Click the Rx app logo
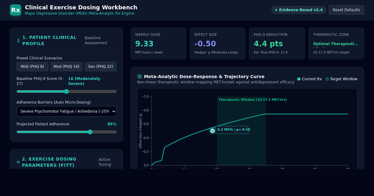Image resolution: width=374 pixels, height=196 pixels. pyautogui.click(x=16, y=10)
